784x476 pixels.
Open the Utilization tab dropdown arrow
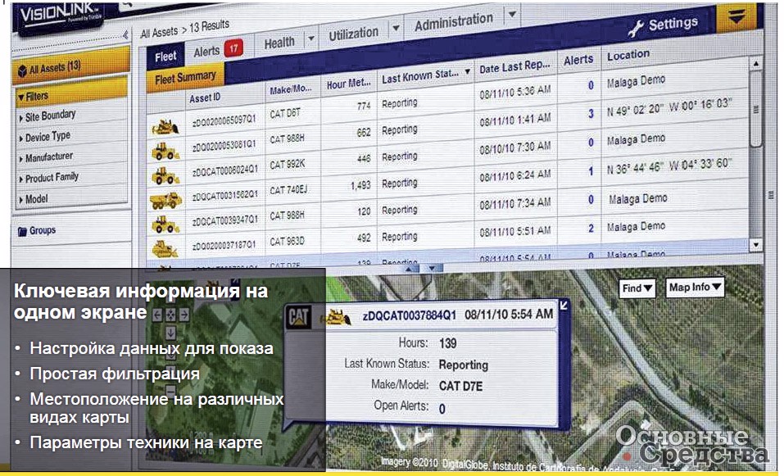[396, 28]
